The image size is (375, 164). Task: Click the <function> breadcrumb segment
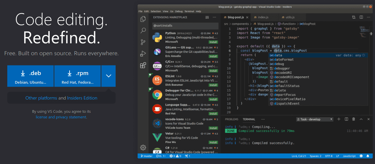(x=287, y=24)
